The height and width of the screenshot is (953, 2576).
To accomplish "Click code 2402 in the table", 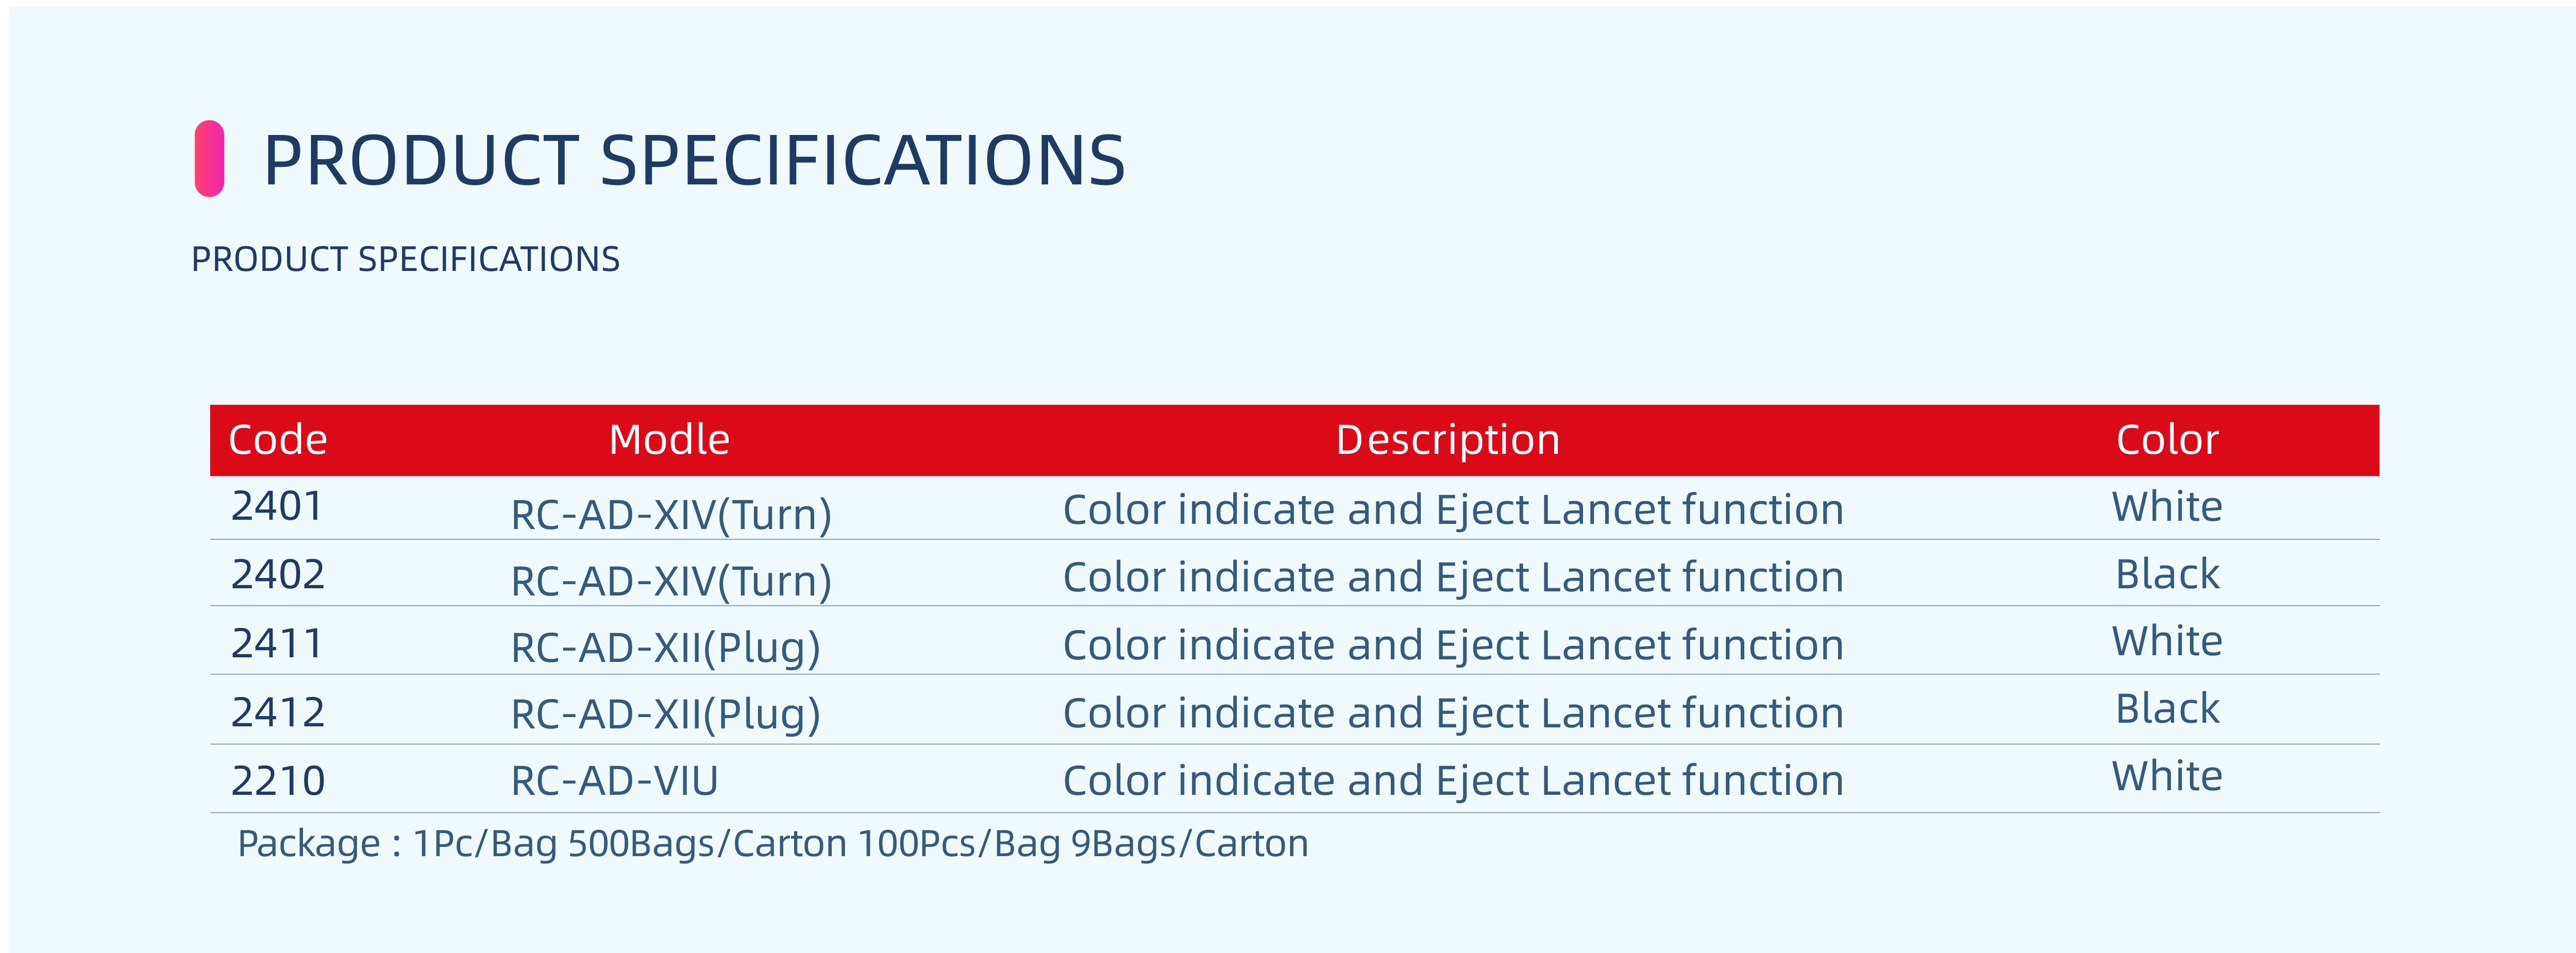I will pyautogui.click(x=278, y=575).
